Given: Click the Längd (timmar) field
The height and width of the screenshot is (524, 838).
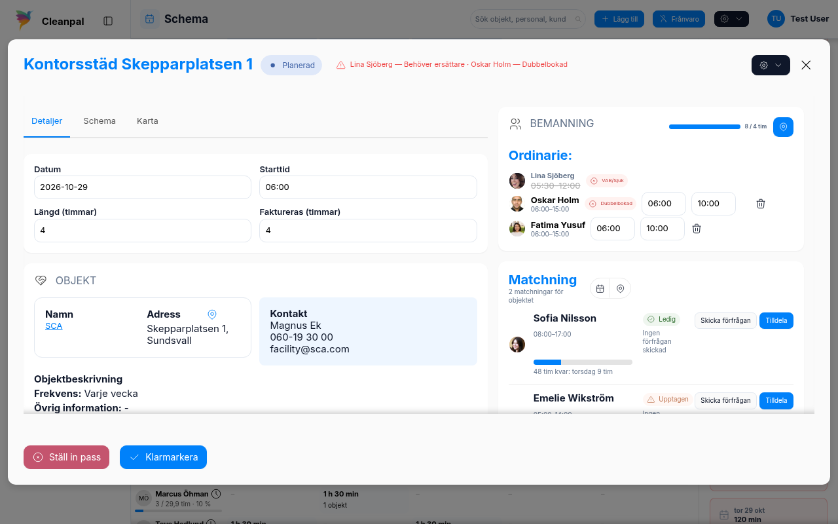Looking at the screenshot, I should (143, 231).
